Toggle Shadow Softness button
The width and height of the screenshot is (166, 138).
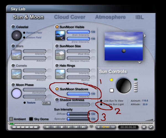point(57,100)
